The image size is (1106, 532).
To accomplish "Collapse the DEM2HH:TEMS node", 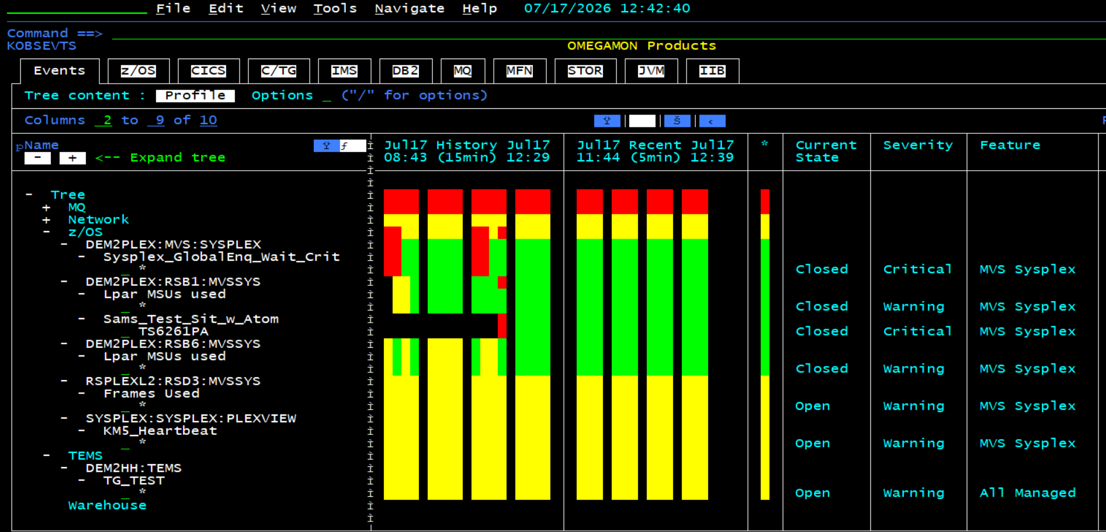I will (64, 468).
